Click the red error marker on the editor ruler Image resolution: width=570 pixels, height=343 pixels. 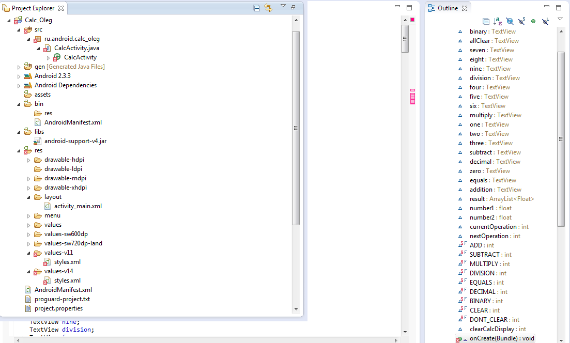pos(412,20)
